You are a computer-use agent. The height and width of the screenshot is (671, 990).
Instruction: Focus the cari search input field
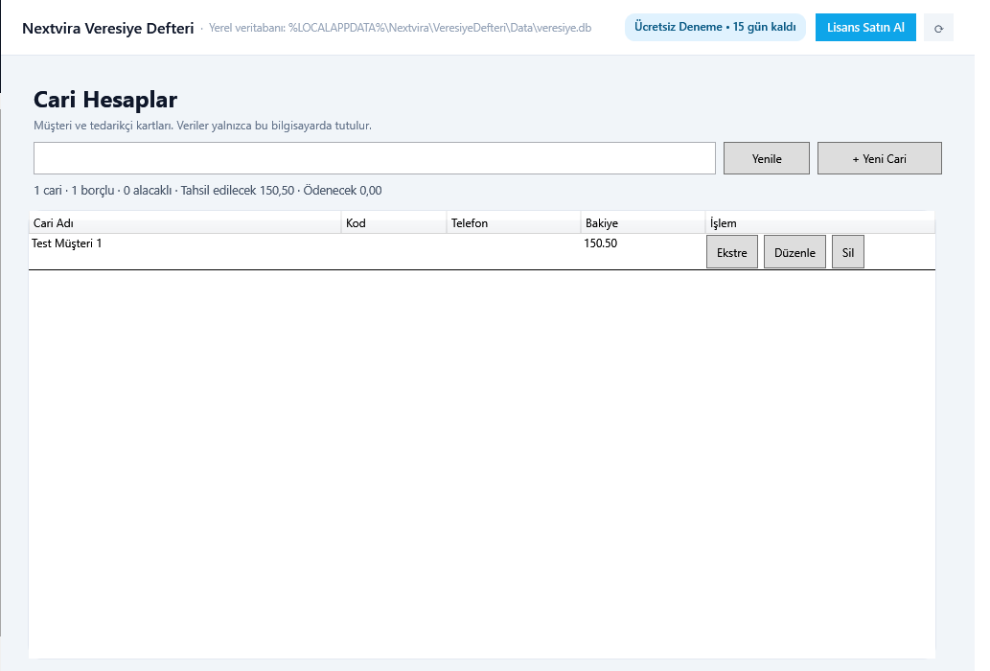pos(375,158)
